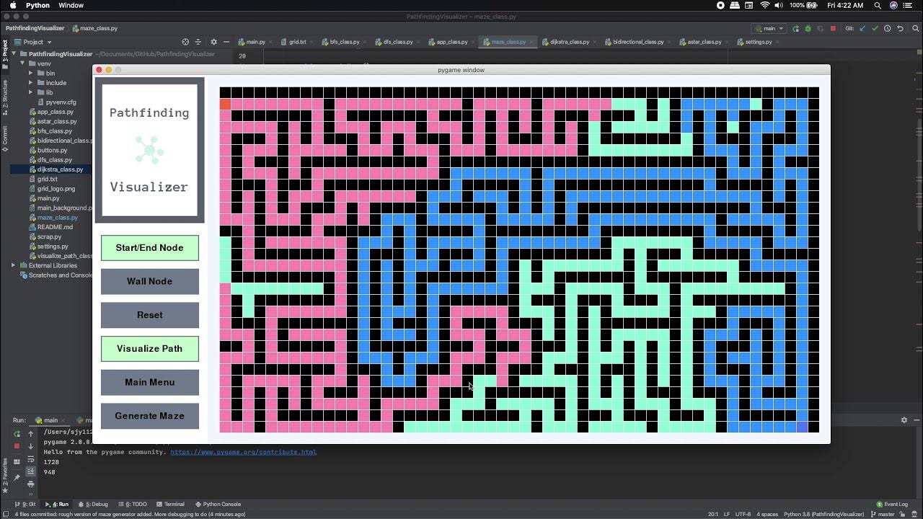The width and height of the screenshot is (923, 519).
Task: Click the Run green triangle in toolbar
Action: tap(795, 29)
